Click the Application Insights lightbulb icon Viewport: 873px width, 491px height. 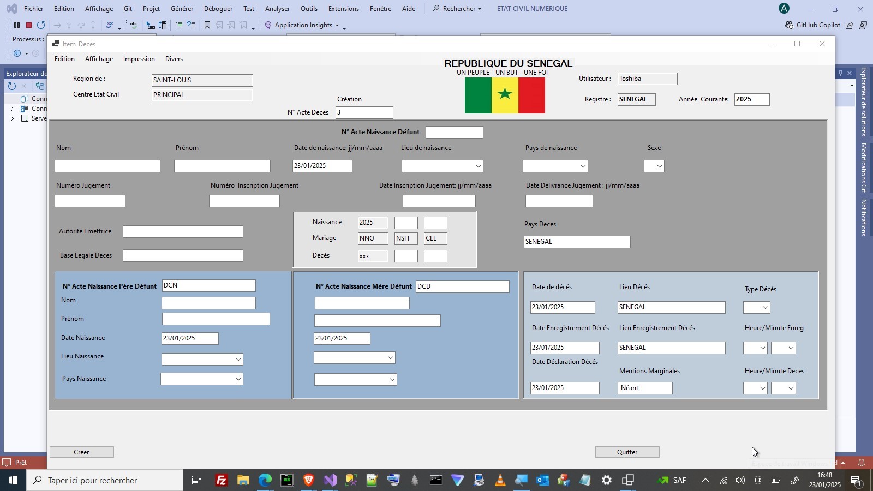(268, 25)
